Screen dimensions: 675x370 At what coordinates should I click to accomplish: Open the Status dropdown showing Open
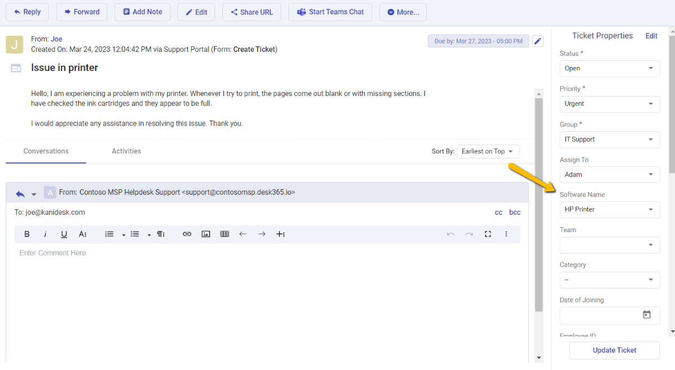610,69
